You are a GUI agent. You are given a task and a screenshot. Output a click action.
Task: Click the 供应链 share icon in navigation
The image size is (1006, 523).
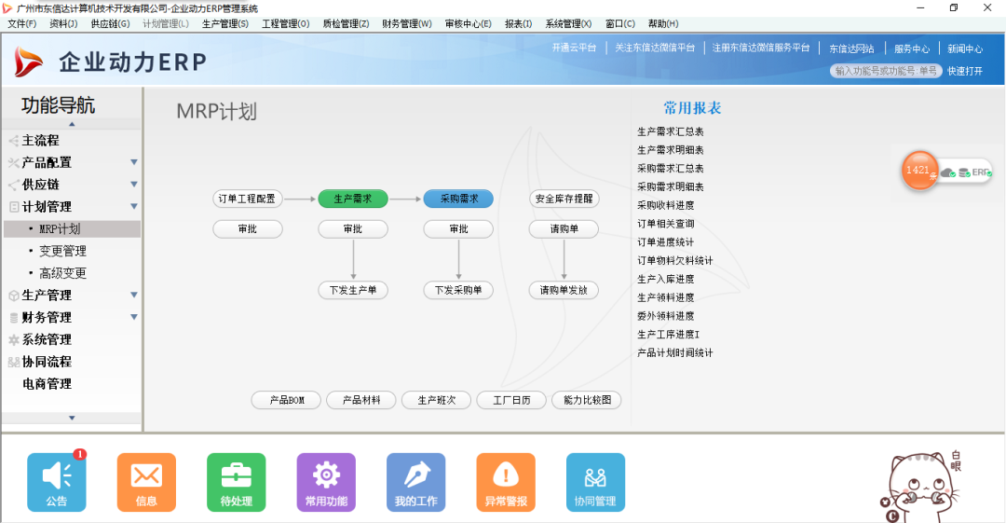click(x=13, y=185)
